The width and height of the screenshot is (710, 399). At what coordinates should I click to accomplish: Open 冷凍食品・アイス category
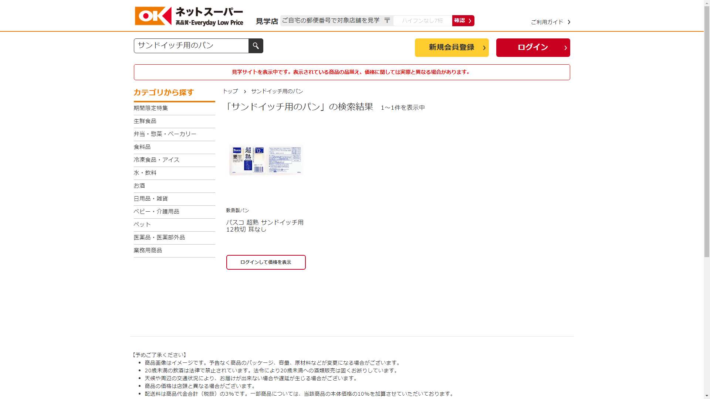tap(156, 160)
